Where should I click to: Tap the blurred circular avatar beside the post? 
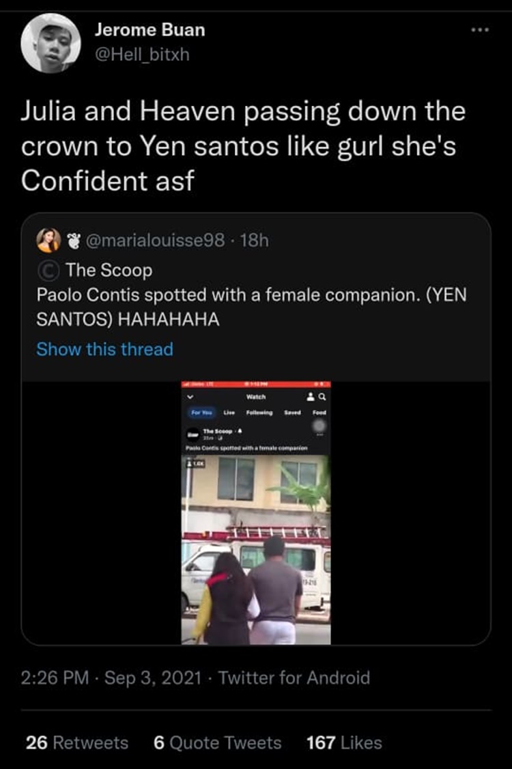[317, 425]
